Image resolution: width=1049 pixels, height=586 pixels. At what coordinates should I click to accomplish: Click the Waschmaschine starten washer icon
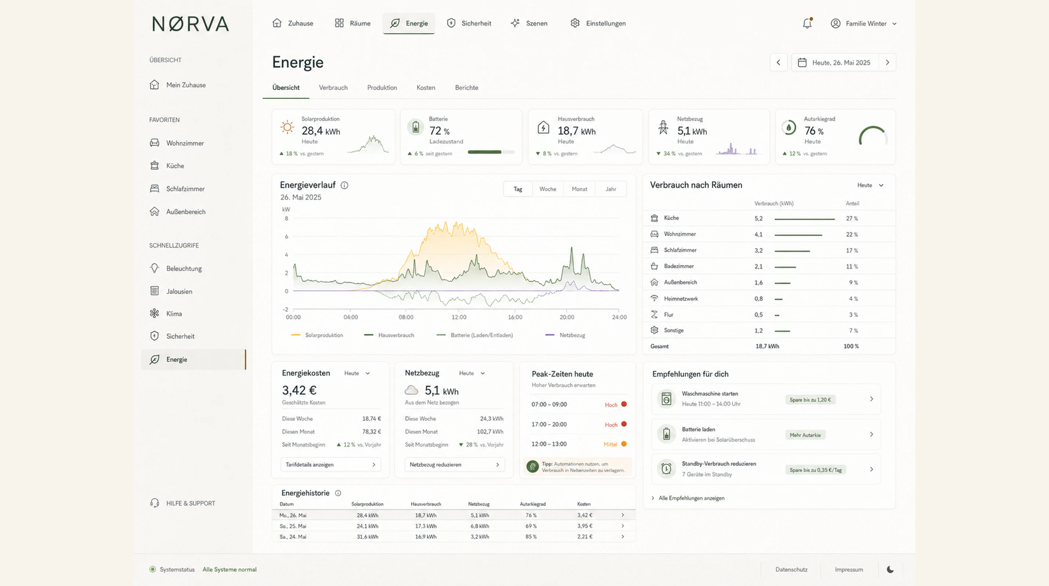click(x=666, y=399)
